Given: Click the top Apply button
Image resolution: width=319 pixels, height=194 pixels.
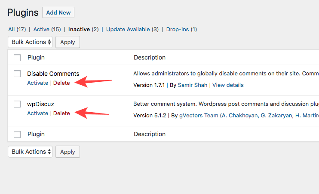Looking at the screenshot, I should [x=67, y=42].
